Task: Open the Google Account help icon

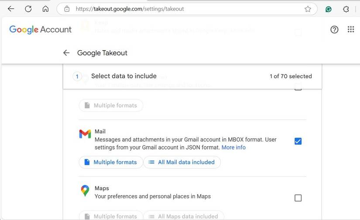Action: coord(334,30)
